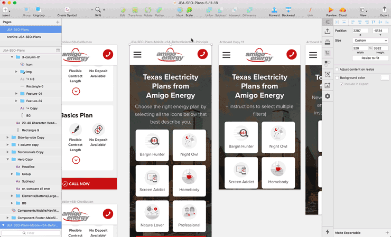The height and width of the screenshot is (237, 391).
Task: Select the Rotate tool
Action: (148, 10)
